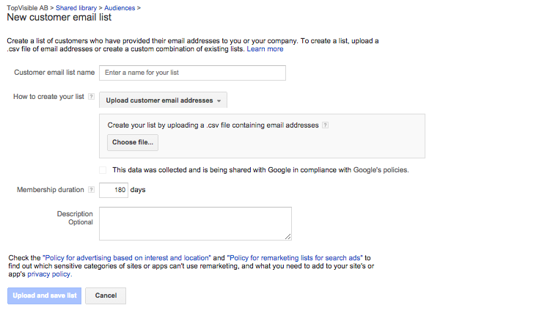
Task: Follow the privacy policy link
Action: (x=49, y=274)
